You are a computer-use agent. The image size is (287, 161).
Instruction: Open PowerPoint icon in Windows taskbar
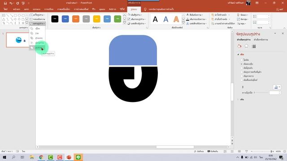[69, 157]
